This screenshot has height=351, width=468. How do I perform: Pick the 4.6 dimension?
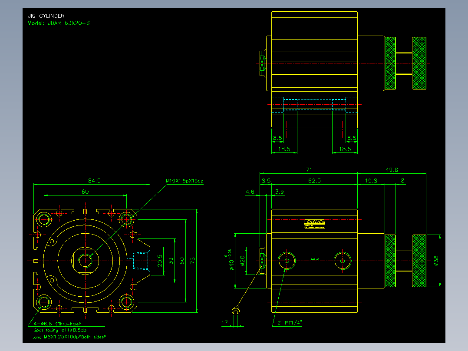tap(250, 192)
